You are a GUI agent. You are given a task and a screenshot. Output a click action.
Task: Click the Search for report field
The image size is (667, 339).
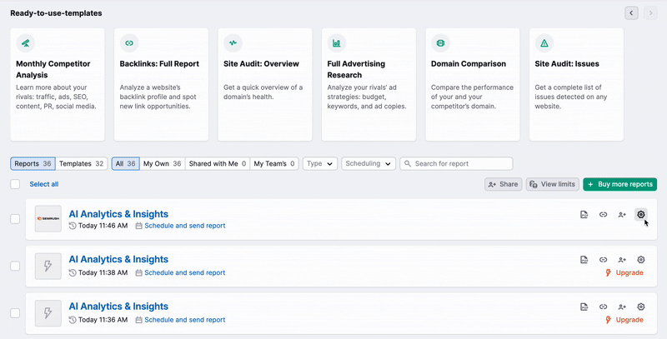(456, 164)
